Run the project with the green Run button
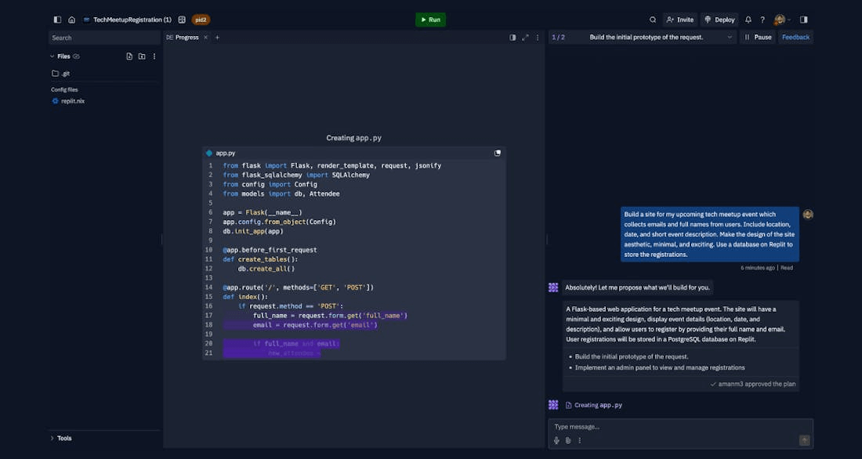This screenshot has height=459, width=862. (x=430, y=20)
